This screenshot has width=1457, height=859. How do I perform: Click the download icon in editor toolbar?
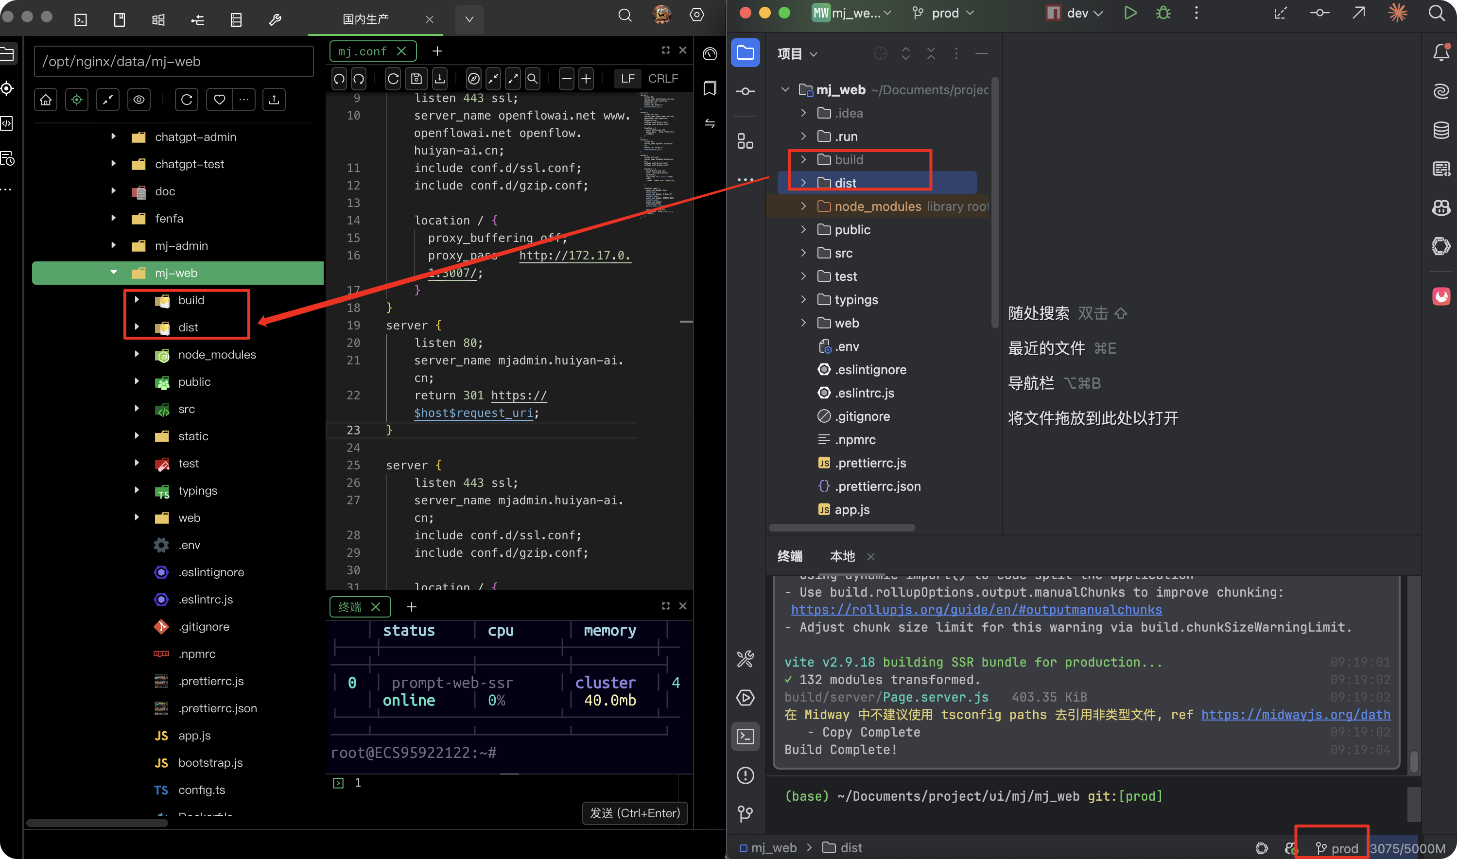point(440,79)
